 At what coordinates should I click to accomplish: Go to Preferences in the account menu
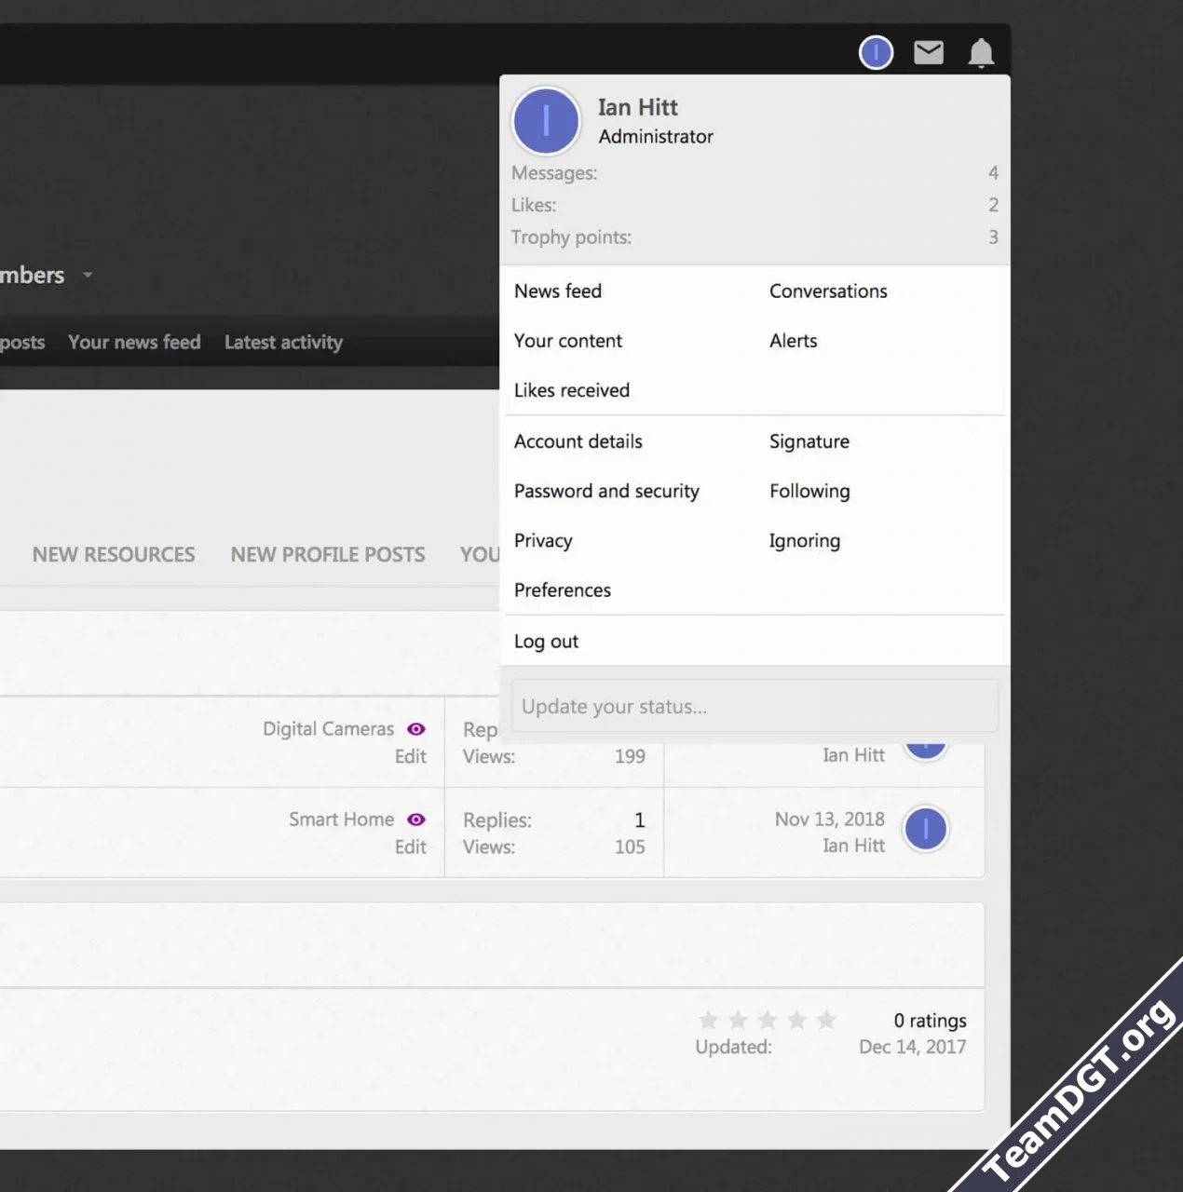coord(562,590)
